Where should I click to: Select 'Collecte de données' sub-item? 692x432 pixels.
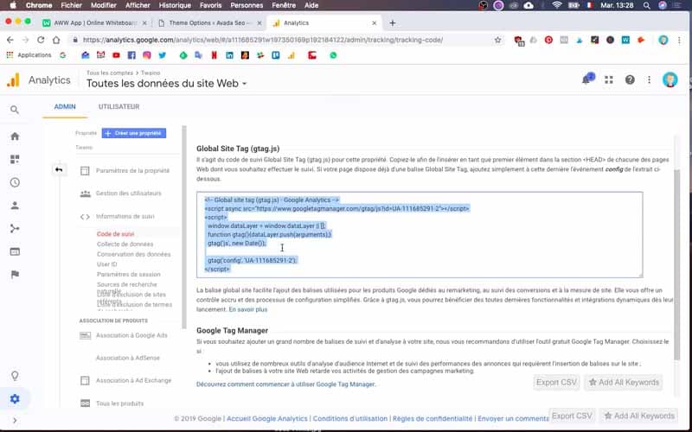click(125, 245)
